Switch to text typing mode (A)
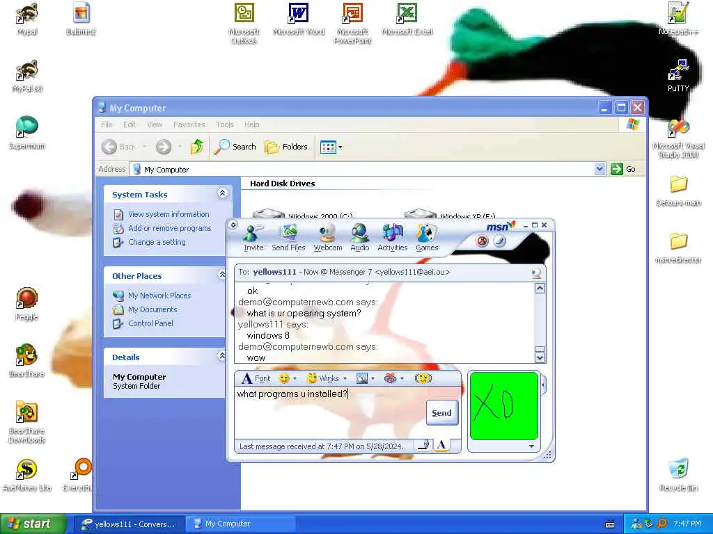Viewport: 713px width, 534px height. pos(441,445)
